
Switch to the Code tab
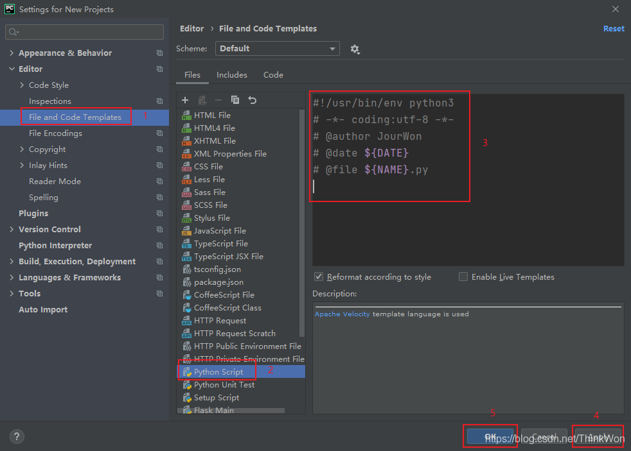pyautogui.click(x=273, y=75)
